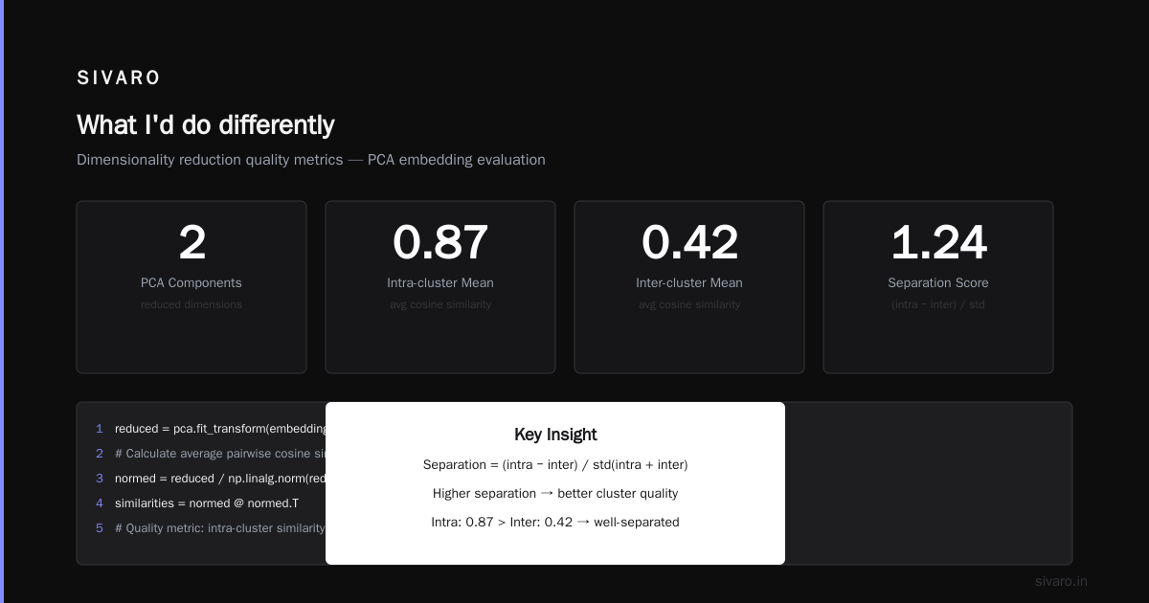Click the SIVARO logo text
The width and height of the screenshot is (1149, 603).
119,78
